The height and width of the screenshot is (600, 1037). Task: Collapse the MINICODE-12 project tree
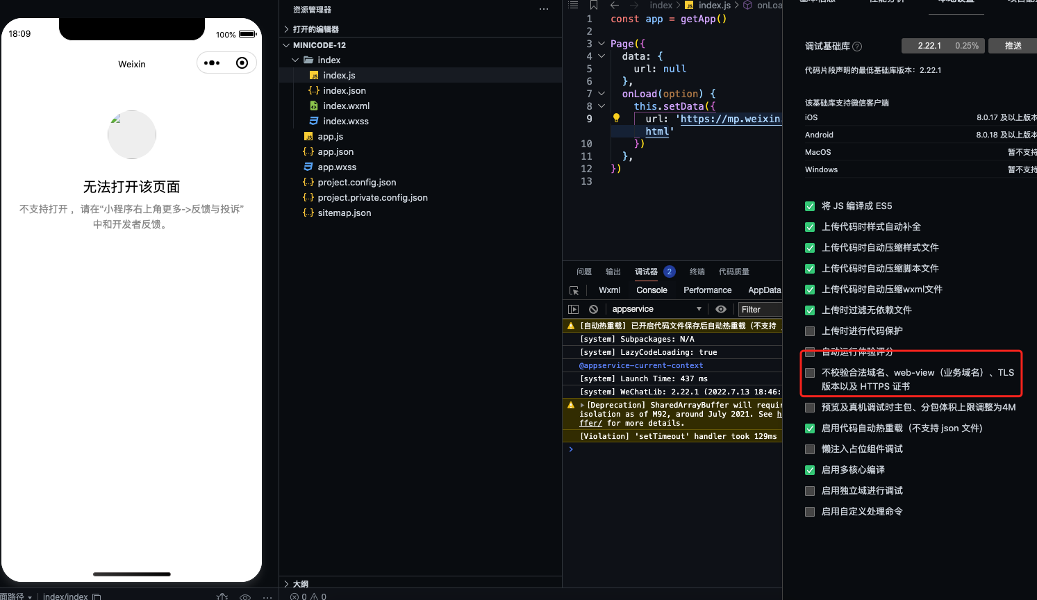point(420,45)
